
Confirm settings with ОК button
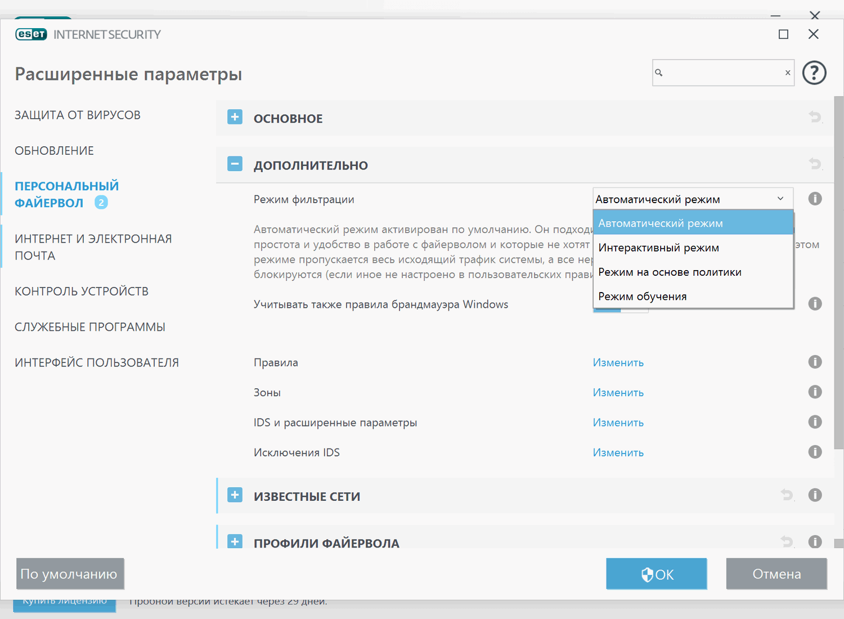[656, 573]
